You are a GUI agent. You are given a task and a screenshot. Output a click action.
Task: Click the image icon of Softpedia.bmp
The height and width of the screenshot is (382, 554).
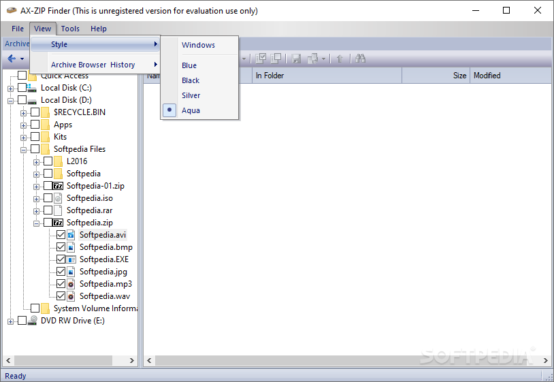pyautogui.click(x=71, y=247)
